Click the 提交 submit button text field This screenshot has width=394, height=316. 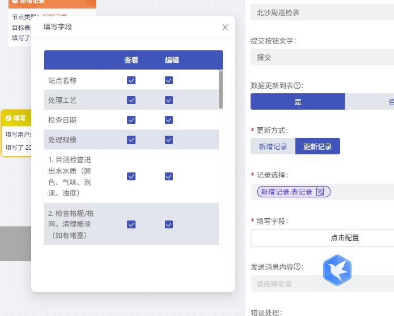coord(323,57)
